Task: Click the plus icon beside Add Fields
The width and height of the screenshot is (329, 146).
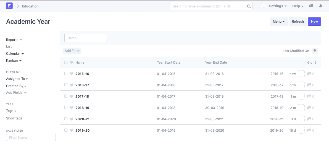Action: (x=25, y=93)
